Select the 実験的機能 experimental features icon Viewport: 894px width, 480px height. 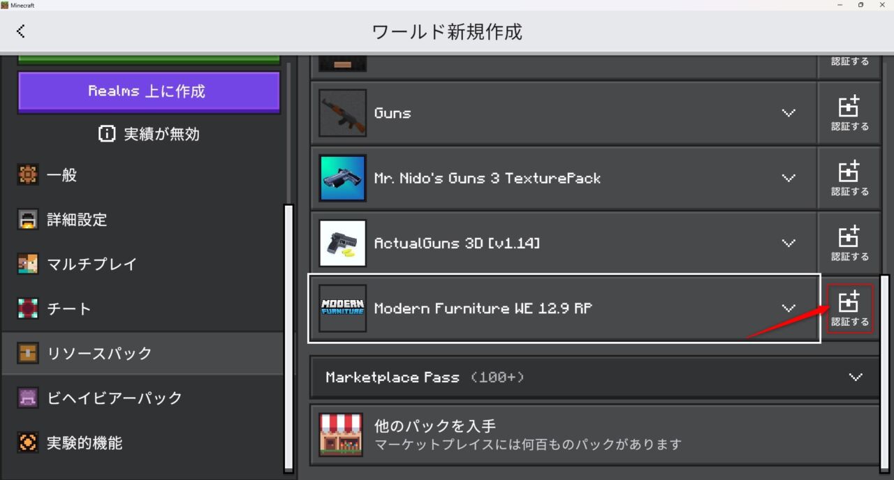click(x=28, y=442)
